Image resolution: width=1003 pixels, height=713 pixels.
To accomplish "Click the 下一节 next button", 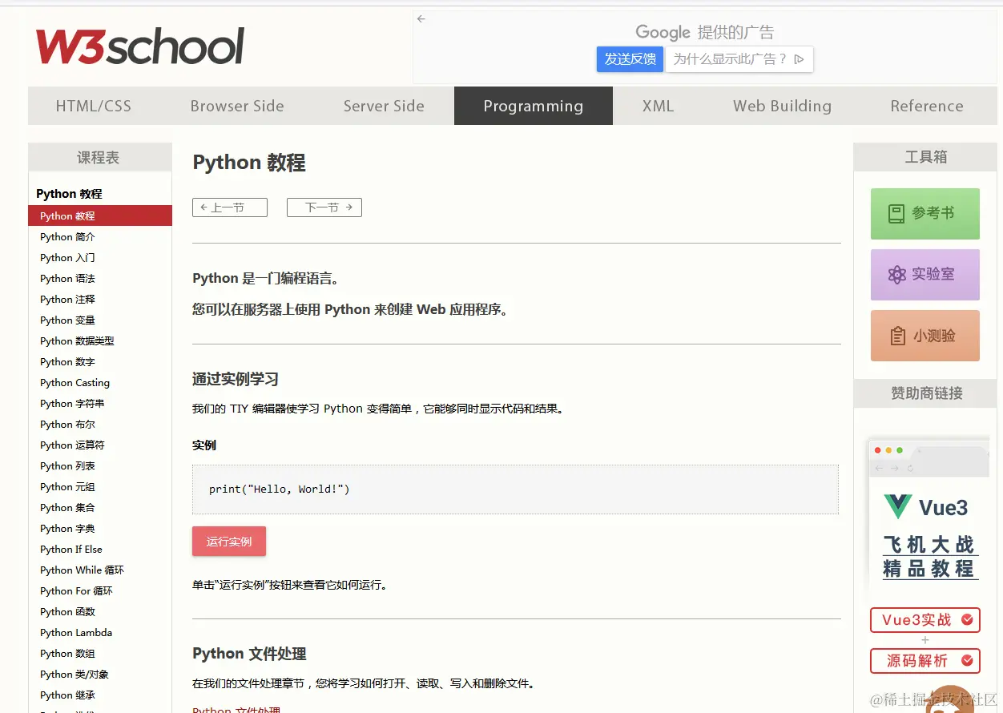I will click(324, 207).
